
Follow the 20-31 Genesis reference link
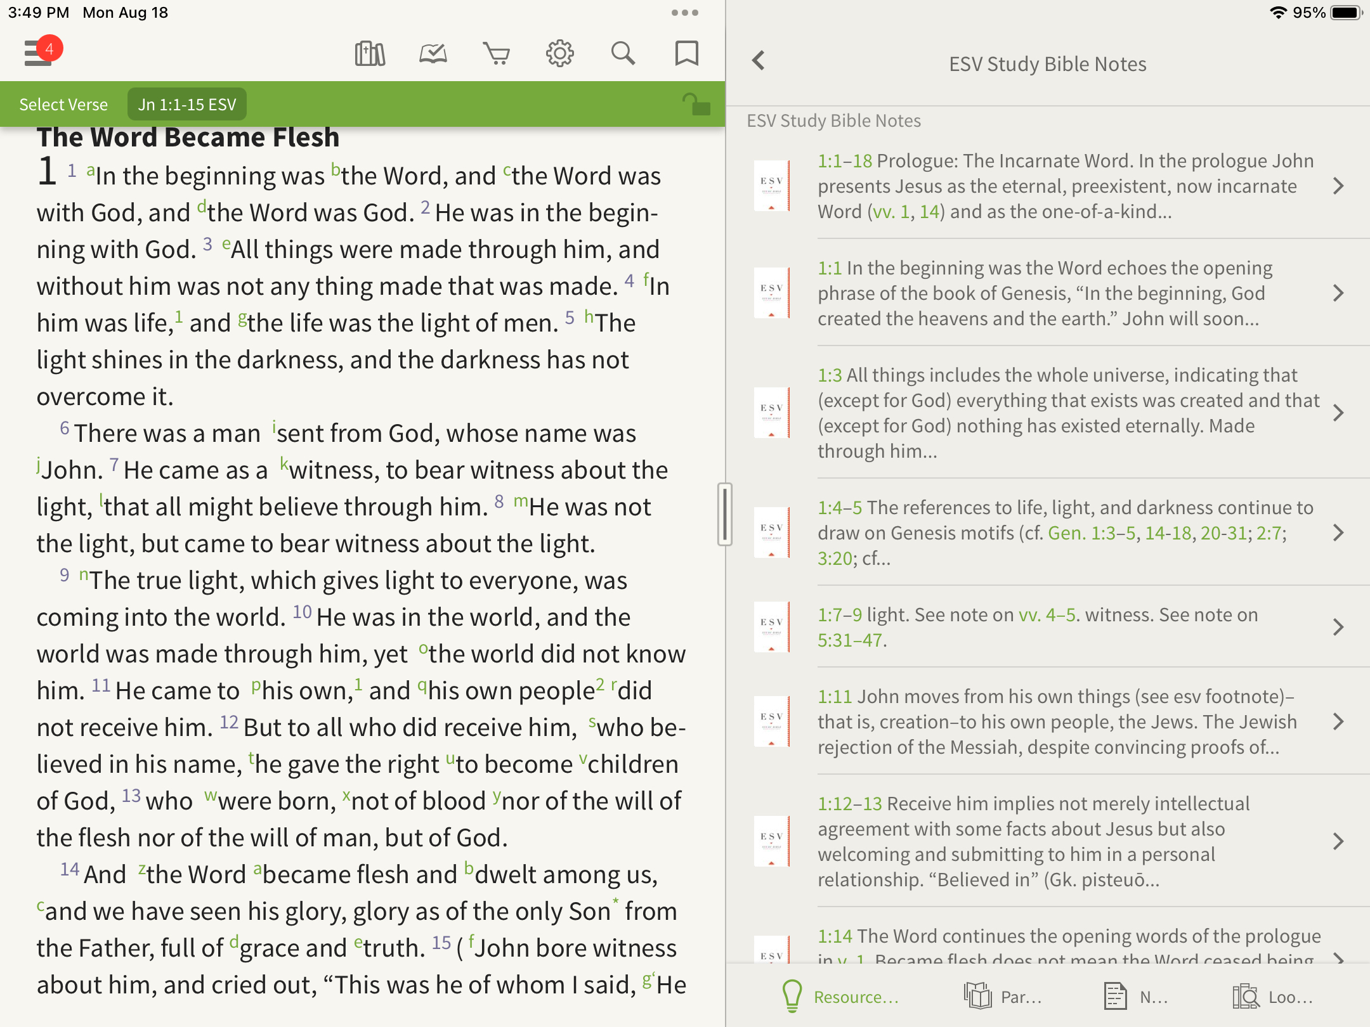click(1224, 533)
